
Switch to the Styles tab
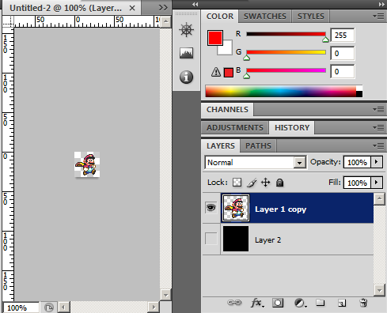(310, 17)
